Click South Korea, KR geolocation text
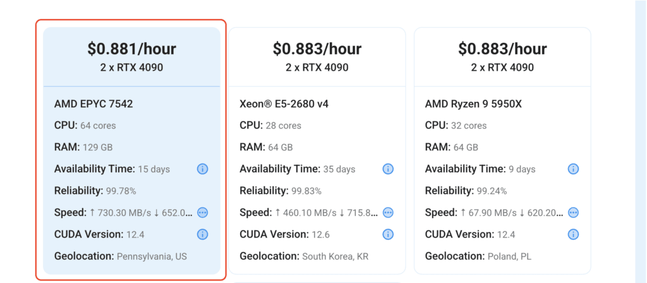Screen dimensions: 647x283 click(x=335, y=256)
